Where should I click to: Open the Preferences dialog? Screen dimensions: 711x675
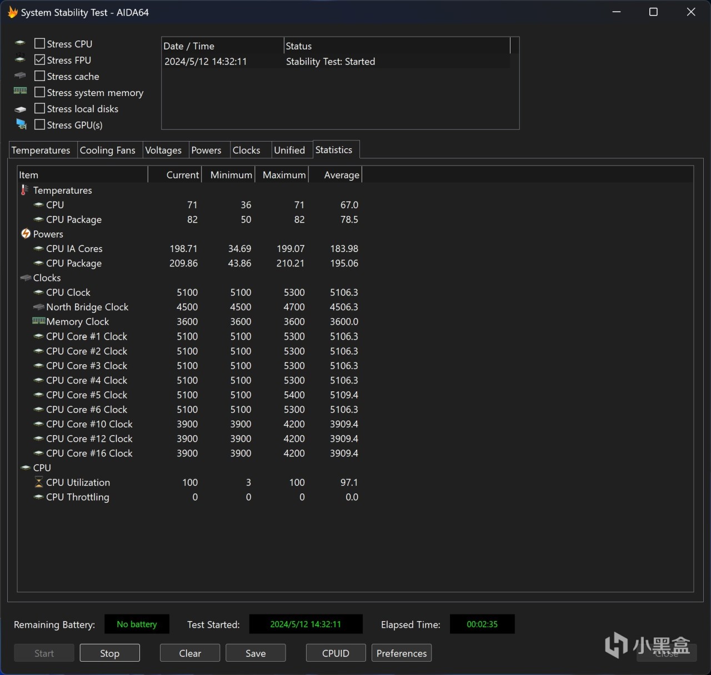pyautogui.click(x=402, y=653)
